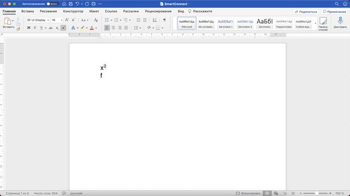Screen dimensions: 350x196
Task: Decrease paragraph indent
Action: (138, 20)
